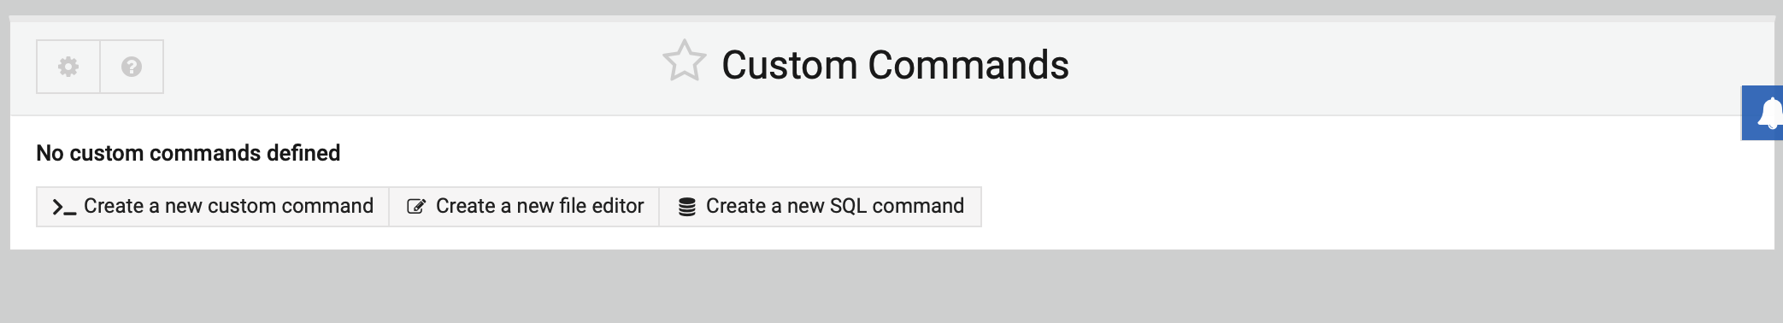Select the Custom Commands page title
This screenshot has width=1783, height=323.
tap(895, 65)
